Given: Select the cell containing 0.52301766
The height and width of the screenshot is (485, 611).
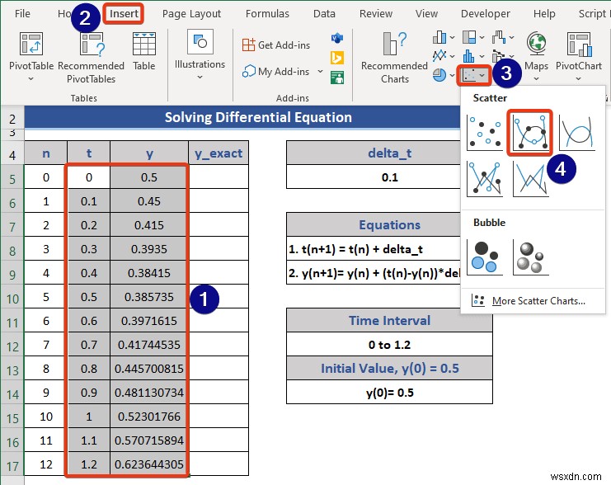Looking at the screenshot, I should [x=149, y=417].
